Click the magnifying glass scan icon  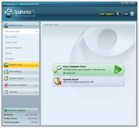click(x=58, y=69)
